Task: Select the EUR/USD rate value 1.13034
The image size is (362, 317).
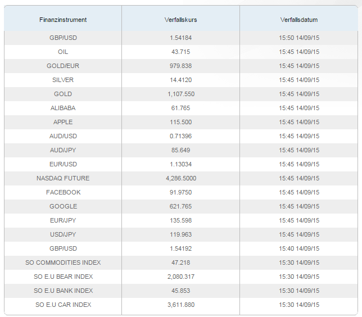Action: coord(180,164)
